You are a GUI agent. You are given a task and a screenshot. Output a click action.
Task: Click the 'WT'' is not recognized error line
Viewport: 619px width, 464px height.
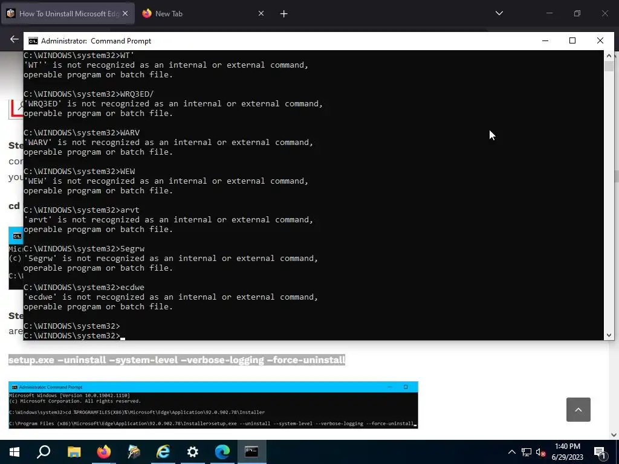coord(166,65)
